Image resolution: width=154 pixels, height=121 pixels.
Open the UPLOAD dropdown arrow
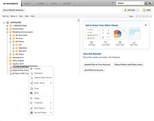(x=138, y=10)
